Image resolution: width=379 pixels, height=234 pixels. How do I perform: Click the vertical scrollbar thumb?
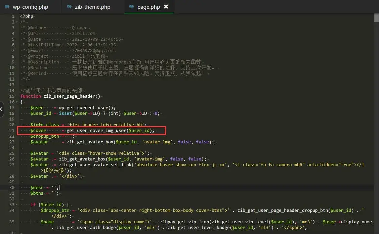tap(376, 17)
